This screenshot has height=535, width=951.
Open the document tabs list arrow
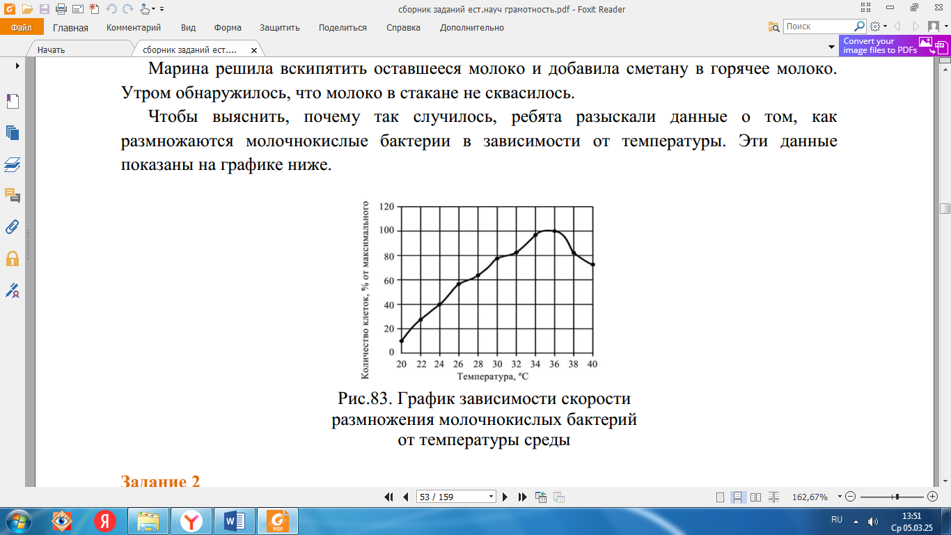click(831, 47)
